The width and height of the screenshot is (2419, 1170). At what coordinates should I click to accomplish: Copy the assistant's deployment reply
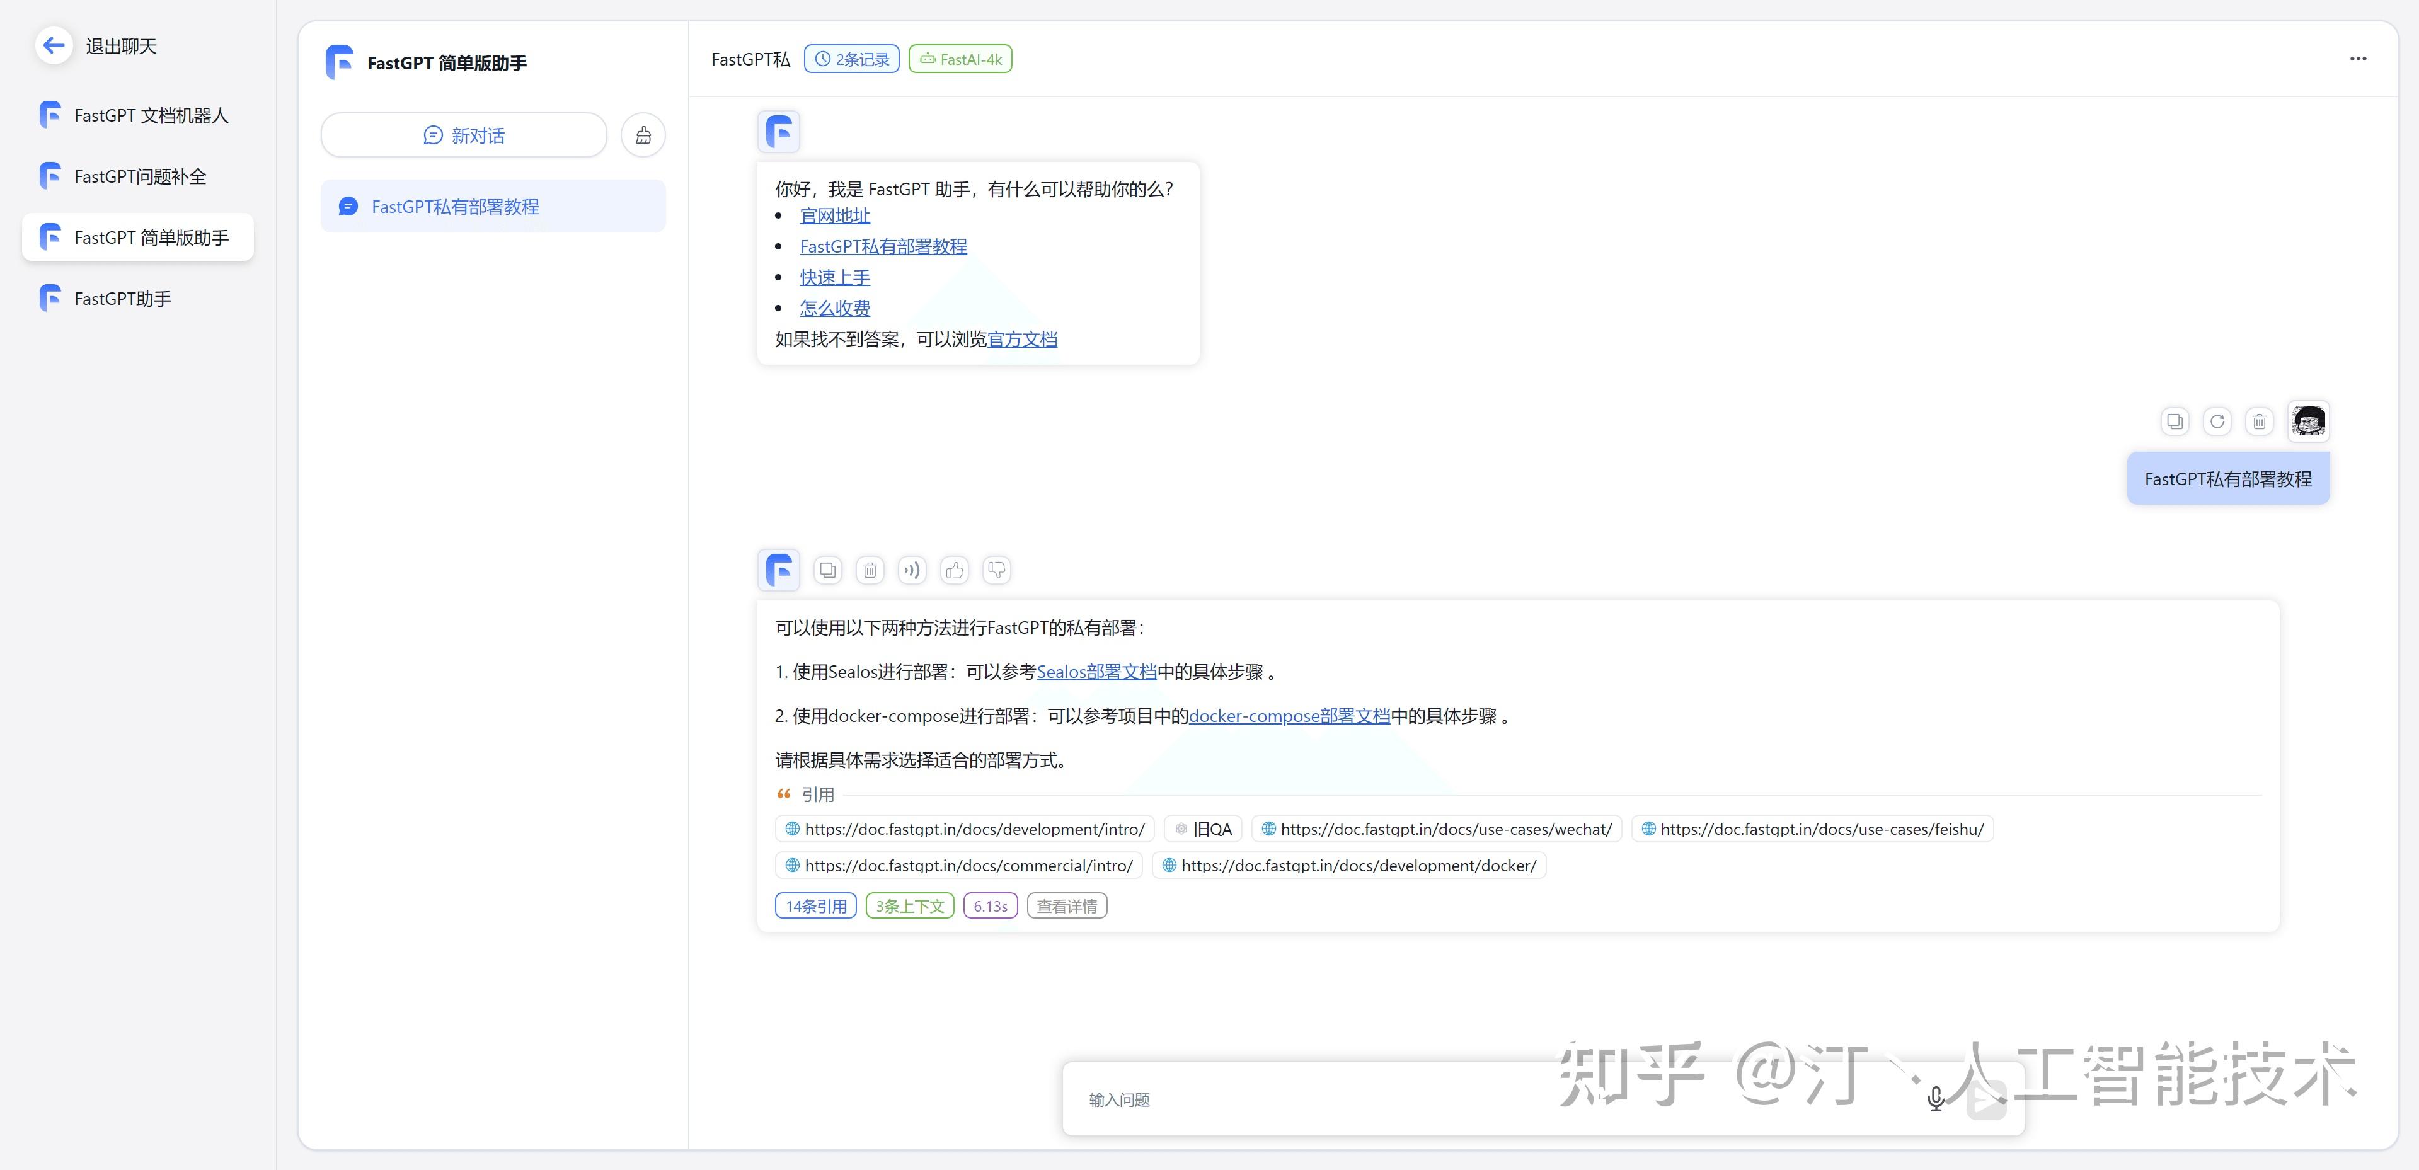pyautogui.click(x=827, y=570)
